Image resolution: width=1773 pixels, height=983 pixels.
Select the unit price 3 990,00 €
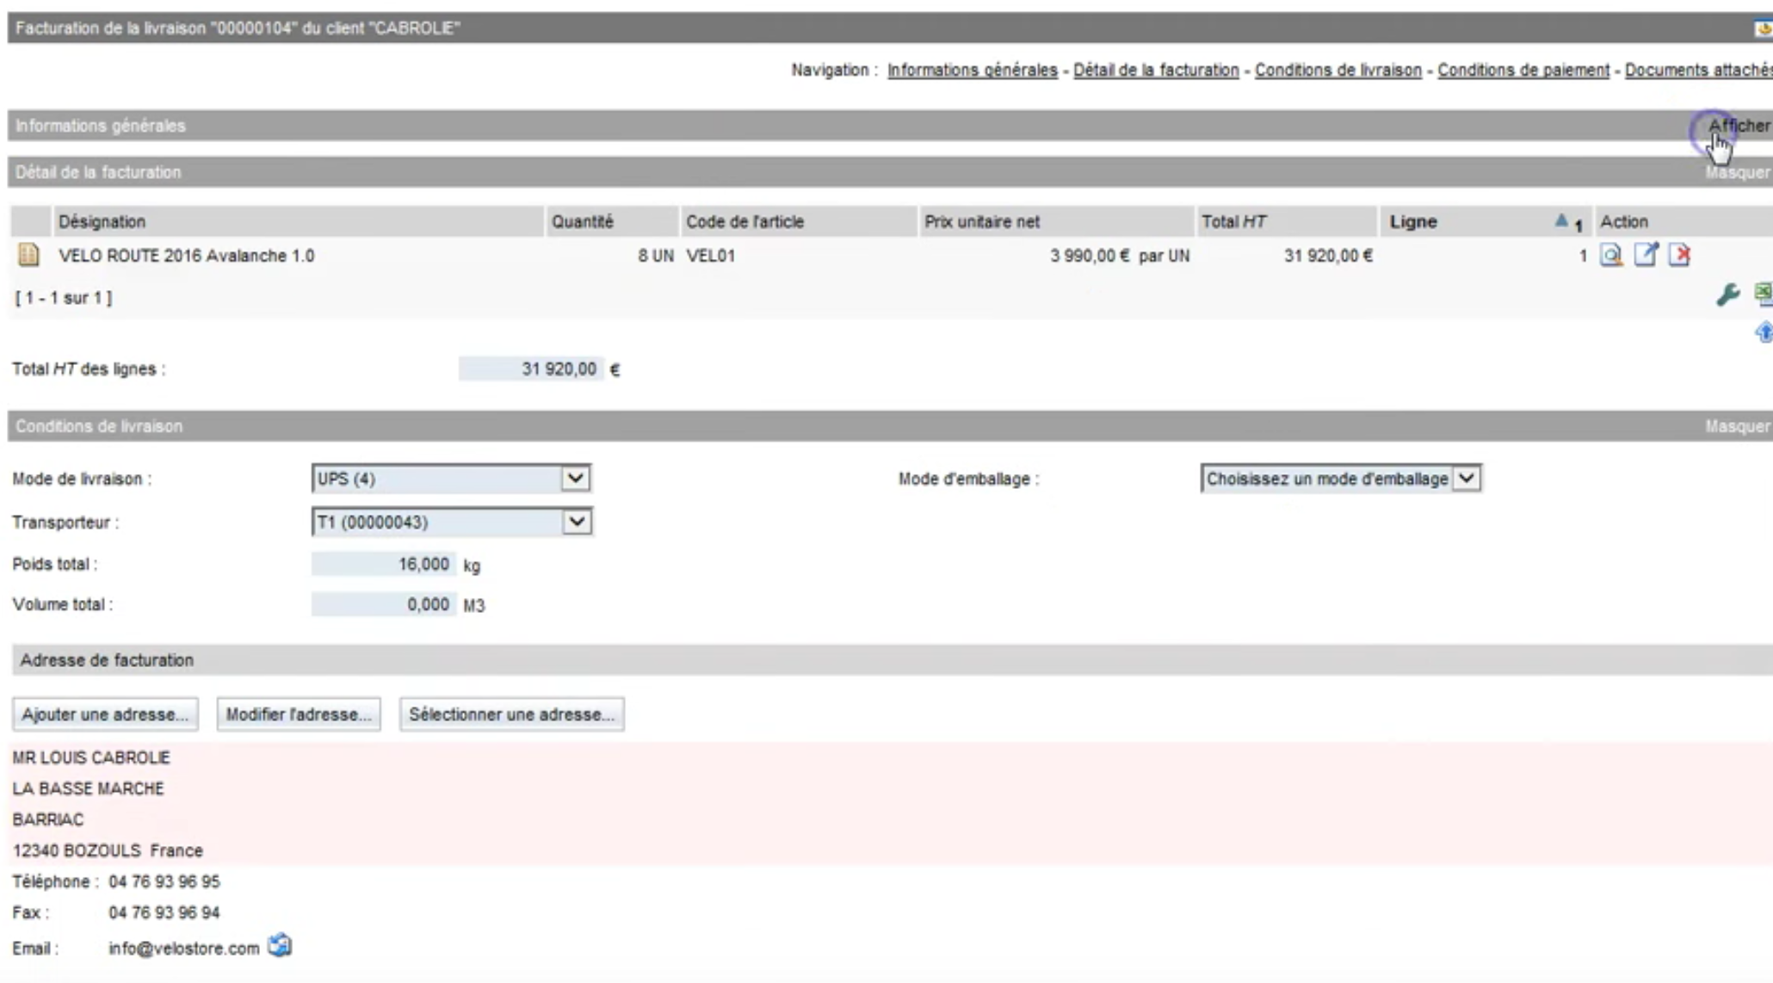[x=1090, y=256]
